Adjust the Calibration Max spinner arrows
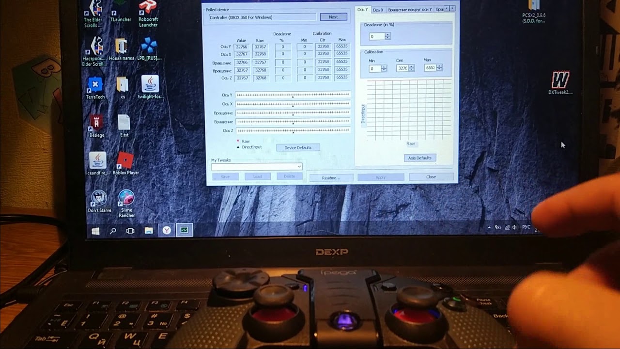620x349 pixels. 439,68
